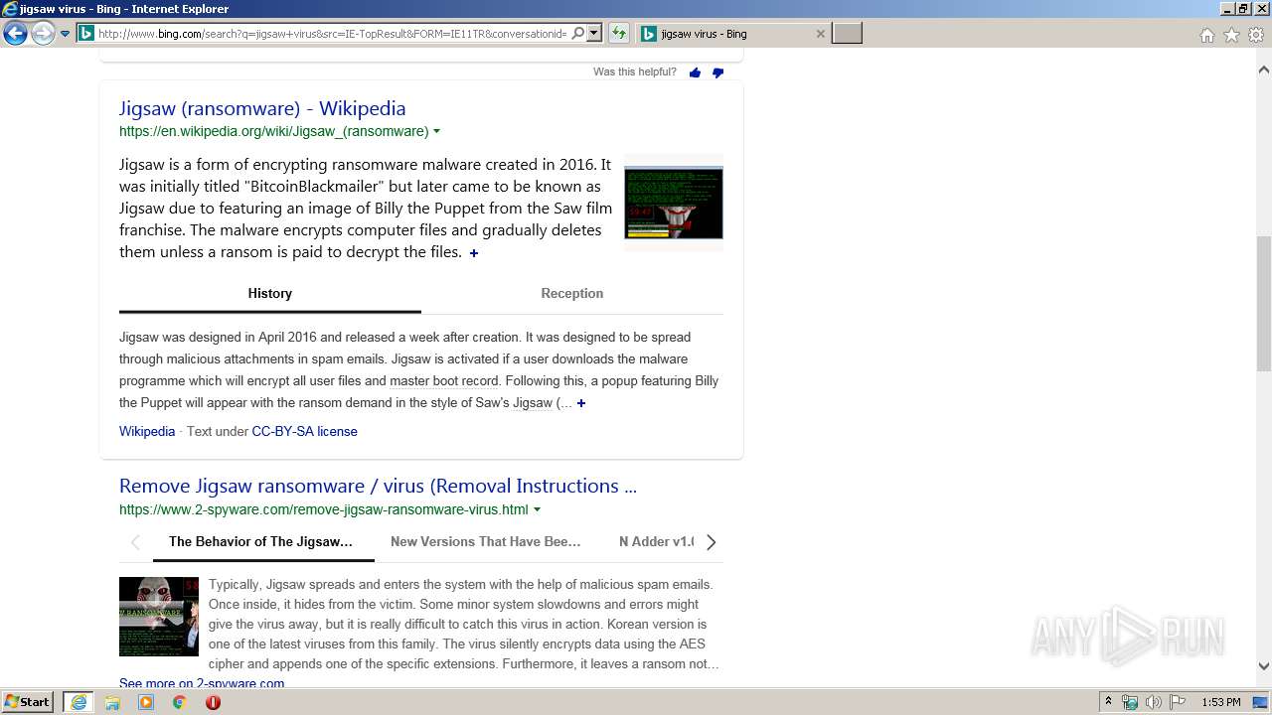Open the 2-spyware Jigsaw thumbnail image

tap(159, 617)
